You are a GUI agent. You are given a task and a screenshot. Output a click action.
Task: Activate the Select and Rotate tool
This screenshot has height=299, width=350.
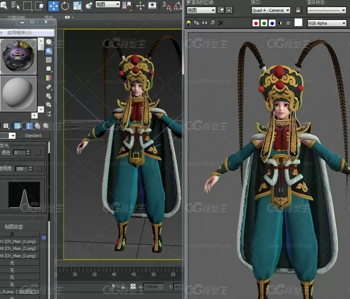pyautogui.click(x=65, y=6)
